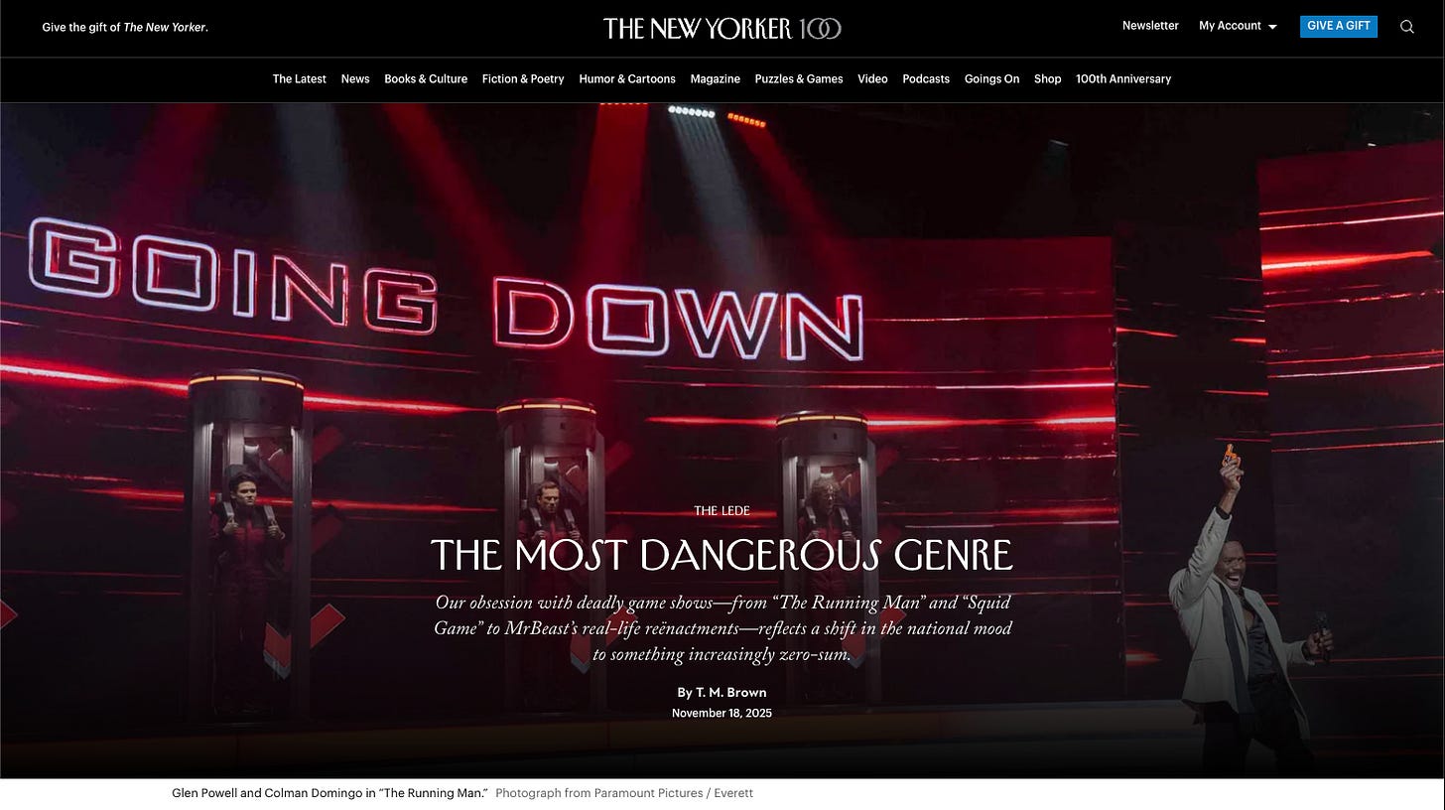
Task: Click The Lede rubric link
Action: (722, 511)
